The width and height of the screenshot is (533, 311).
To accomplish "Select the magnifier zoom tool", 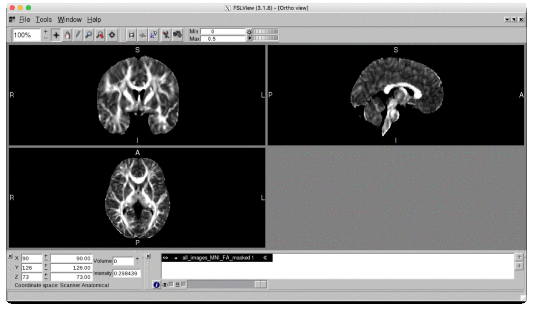I will coord(89,35).
